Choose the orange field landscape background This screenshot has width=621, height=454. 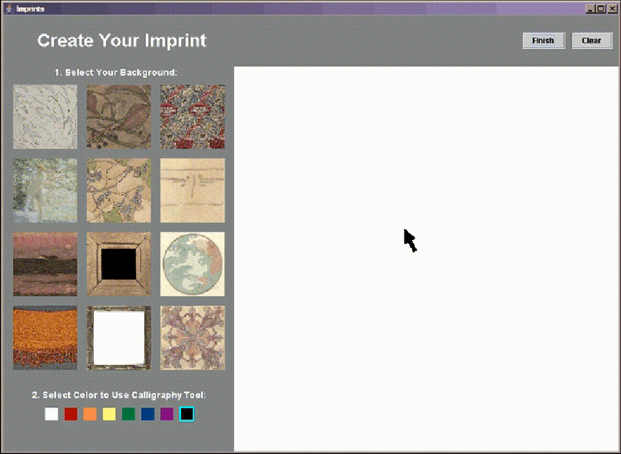[45, 338]
